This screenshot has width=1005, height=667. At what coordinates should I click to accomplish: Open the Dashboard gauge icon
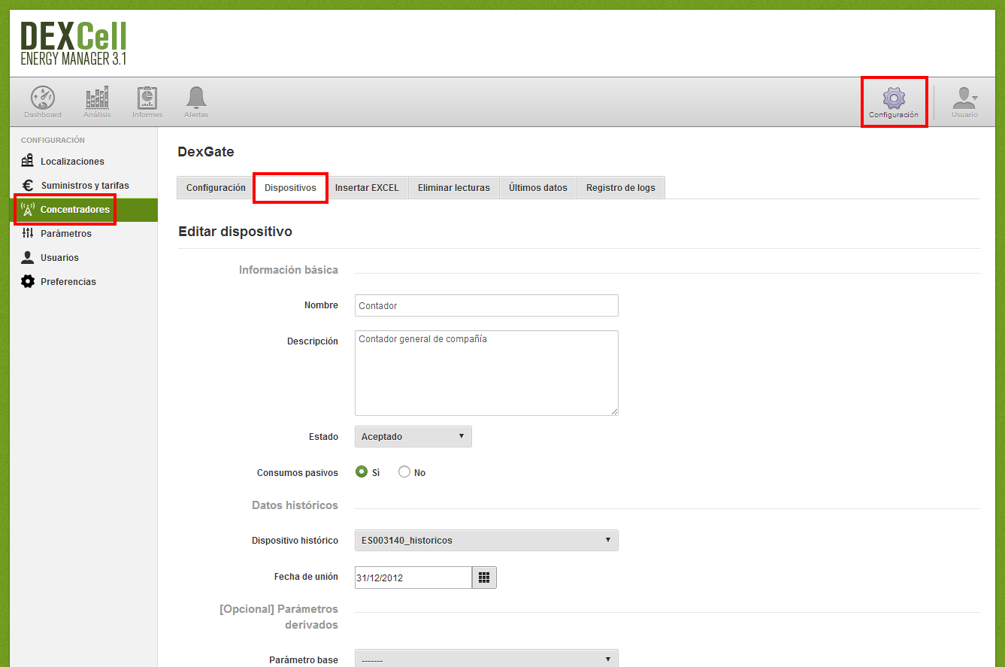click(42, 98)
